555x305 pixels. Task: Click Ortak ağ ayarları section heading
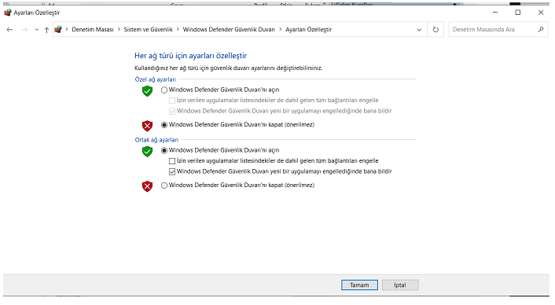[x=156, y=140]
